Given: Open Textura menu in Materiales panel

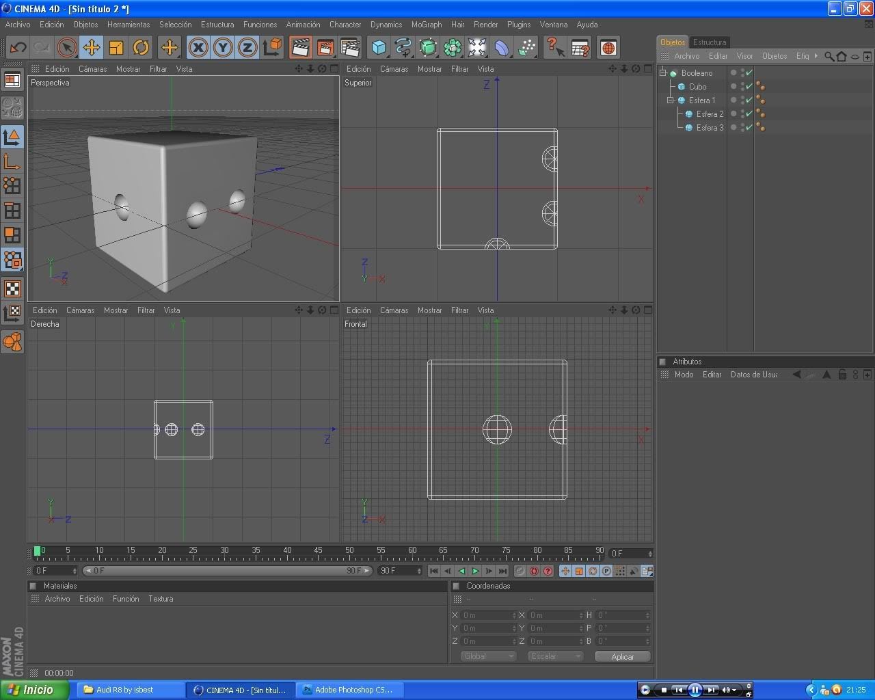Looking at the screenshot, I should coord(161,599).
